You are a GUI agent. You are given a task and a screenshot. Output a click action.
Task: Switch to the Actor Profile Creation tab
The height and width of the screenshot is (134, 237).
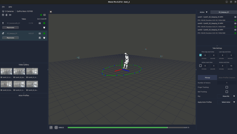tap(227, 78)
